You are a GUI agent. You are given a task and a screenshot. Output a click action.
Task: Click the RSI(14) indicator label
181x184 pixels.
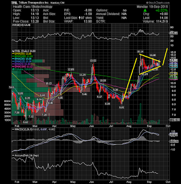coord(21,25)
